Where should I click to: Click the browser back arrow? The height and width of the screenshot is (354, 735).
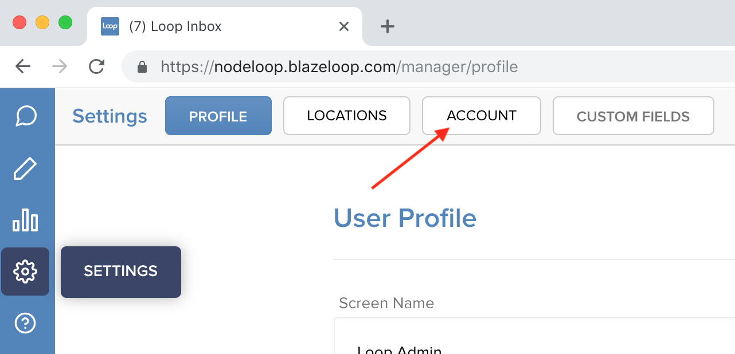pos(23,66)
